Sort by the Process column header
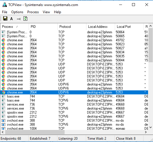Image resolution: width=153 pixels, height=142 pixels. (x=14, y=27)
